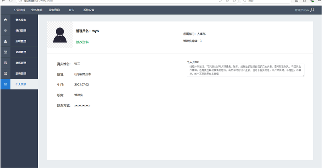
Task: Open the 公司资料 top menu
Action: click(19, 10)
